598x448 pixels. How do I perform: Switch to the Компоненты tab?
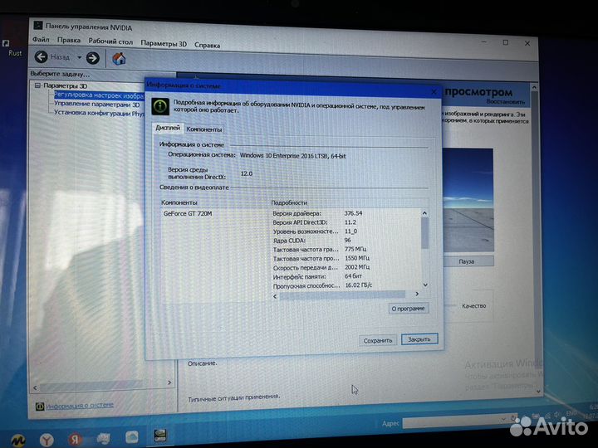point(204,129)
